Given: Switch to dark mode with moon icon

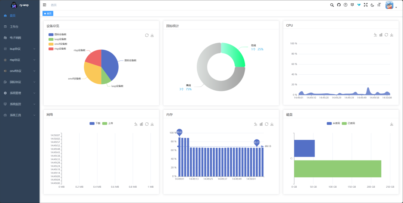Looking at the screenshot, I should [372, 5].
